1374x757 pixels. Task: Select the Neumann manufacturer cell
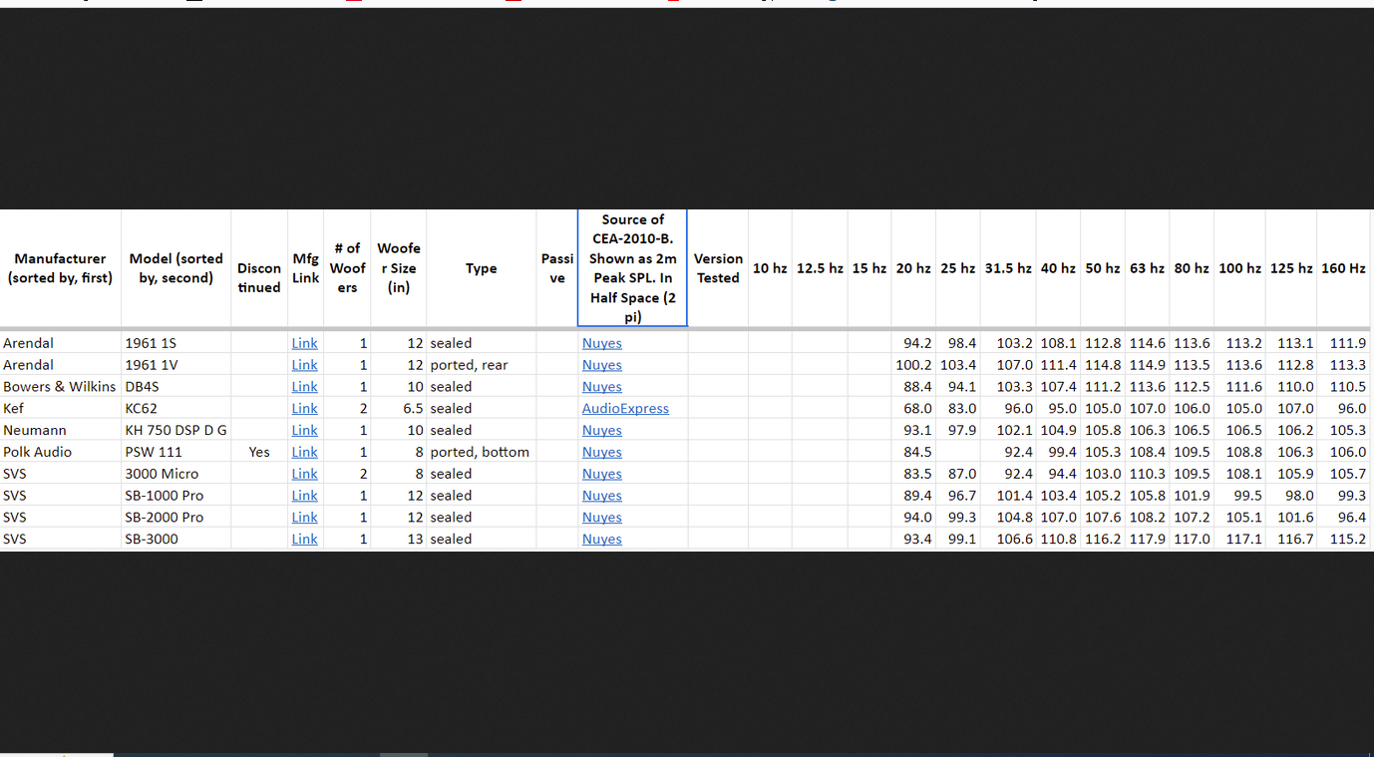(60, 431)
